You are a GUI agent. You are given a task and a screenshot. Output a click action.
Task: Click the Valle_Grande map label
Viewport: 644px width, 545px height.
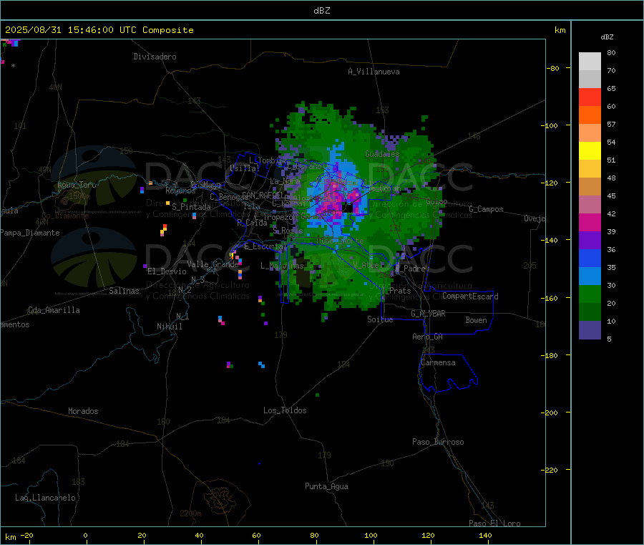(213, 264)
